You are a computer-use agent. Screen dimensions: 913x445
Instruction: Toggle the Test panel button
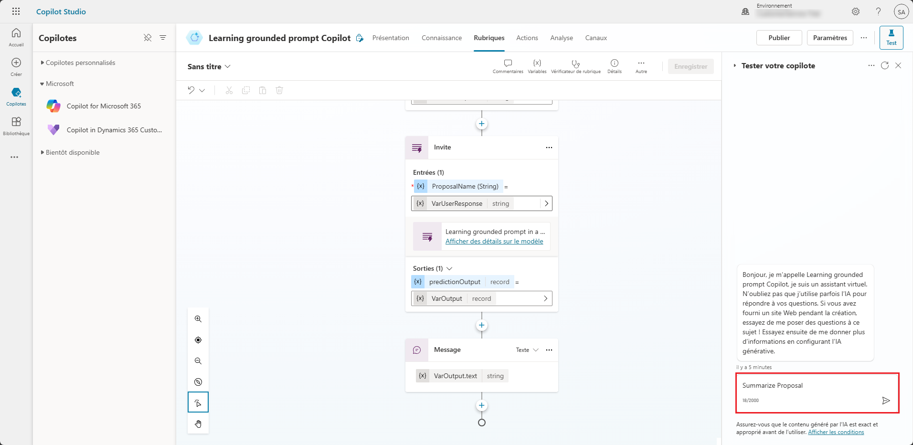pyautogui.click(x=892, y=38)
